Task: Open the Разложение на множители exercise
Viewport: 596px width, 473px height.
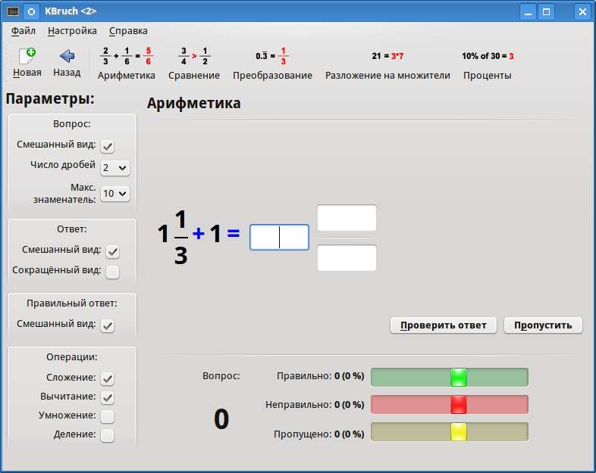Action: coord(387,64)
